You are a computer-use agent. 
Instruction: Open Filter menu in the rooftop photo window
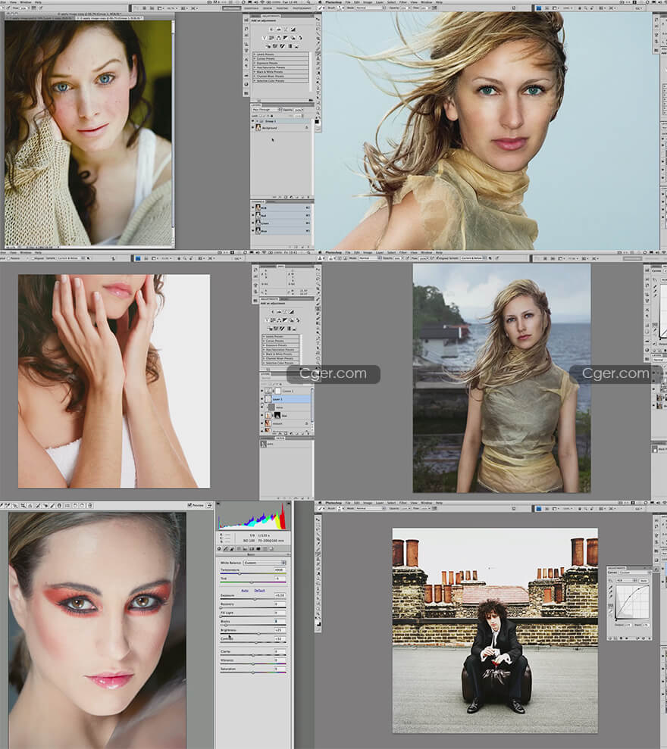click(403, 503)
